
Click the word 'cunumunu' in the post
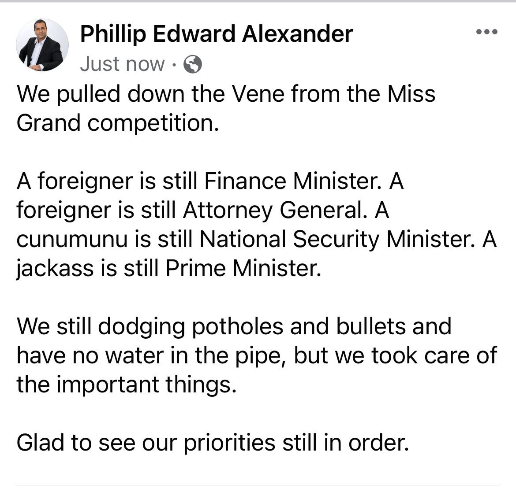click(x=72, y=239)
